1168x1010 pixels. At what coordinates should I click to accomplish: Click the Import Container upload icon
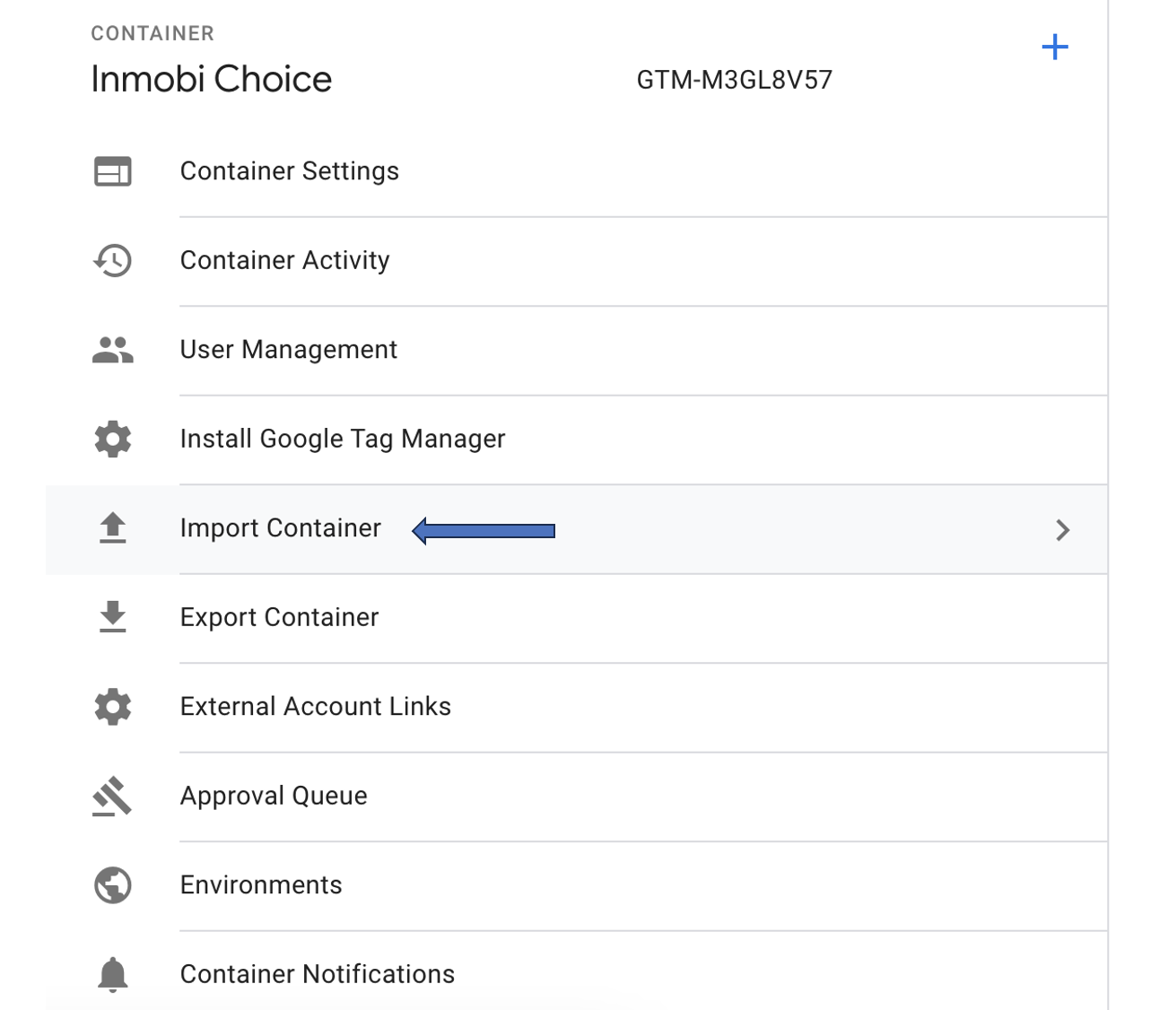click(x=112, y=528)
